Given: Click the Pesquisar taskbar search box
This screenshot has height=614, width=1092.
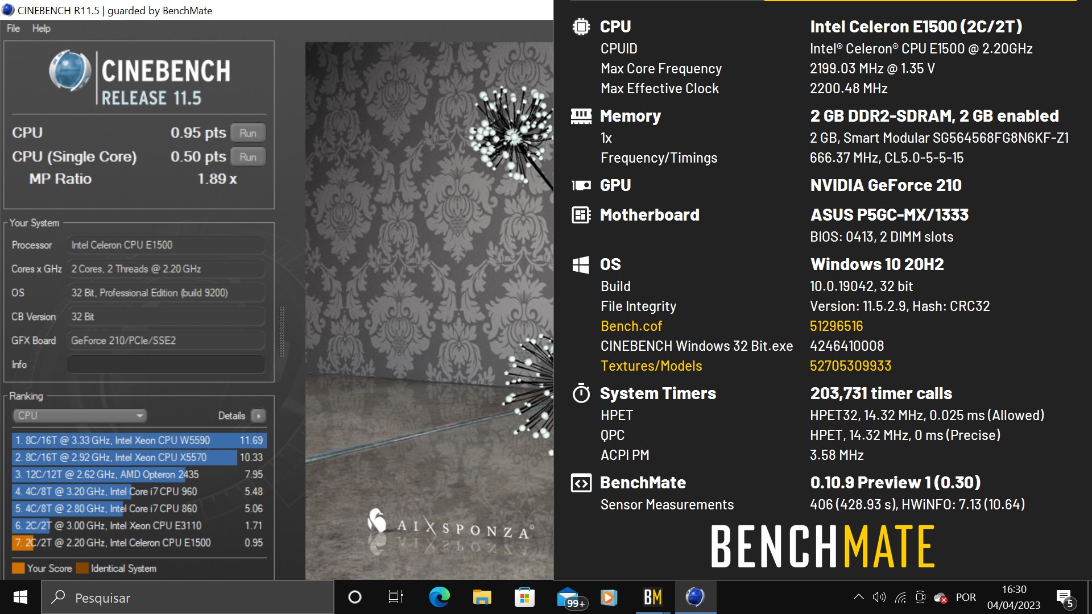Looking at the screenshot, I should click(188, 598).
